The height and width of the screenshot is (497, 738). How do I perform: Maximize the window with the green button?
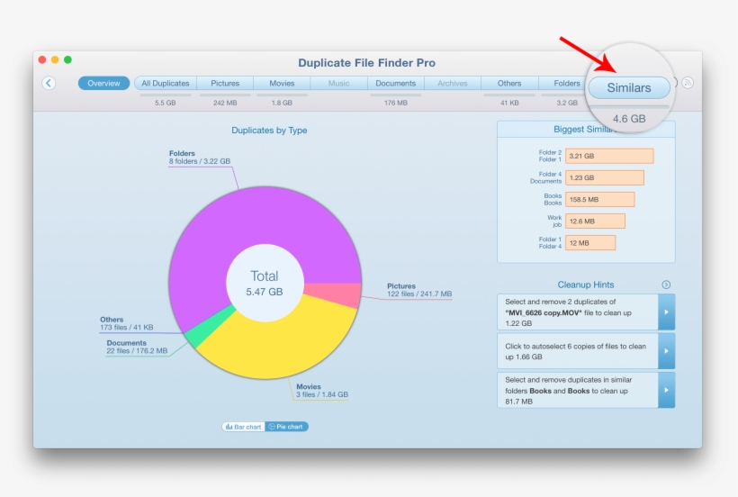67,59
